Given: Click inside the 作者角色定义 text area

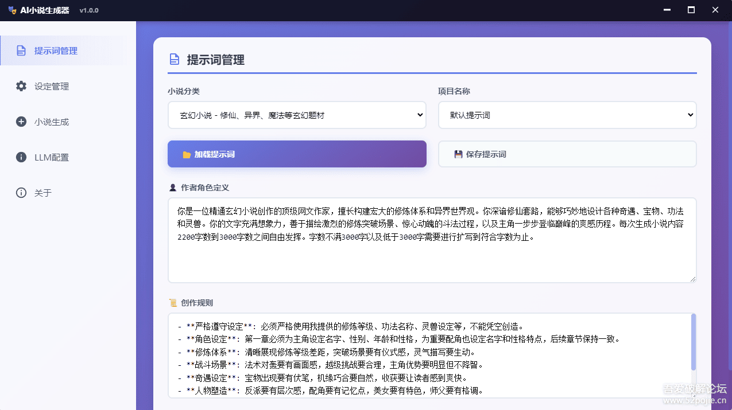Looking at the screenshot, I should click(431, 241).
